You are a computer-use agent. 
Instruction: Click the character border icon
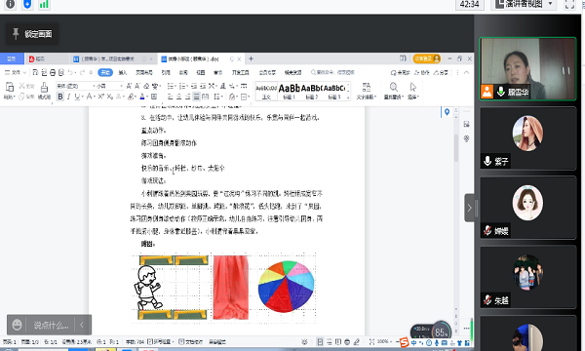(x=154, y=97)
